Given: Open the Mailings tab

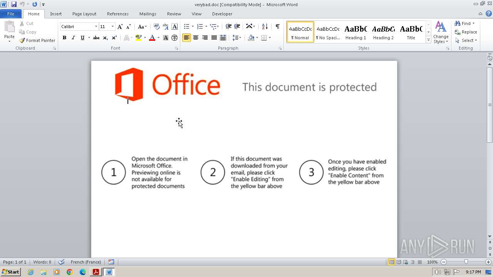Looking at the screenshot, I should pos(148,14).
